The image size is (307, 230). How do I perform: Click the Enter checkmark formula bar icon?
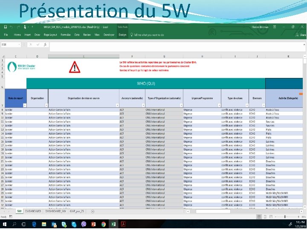[38, 45]
